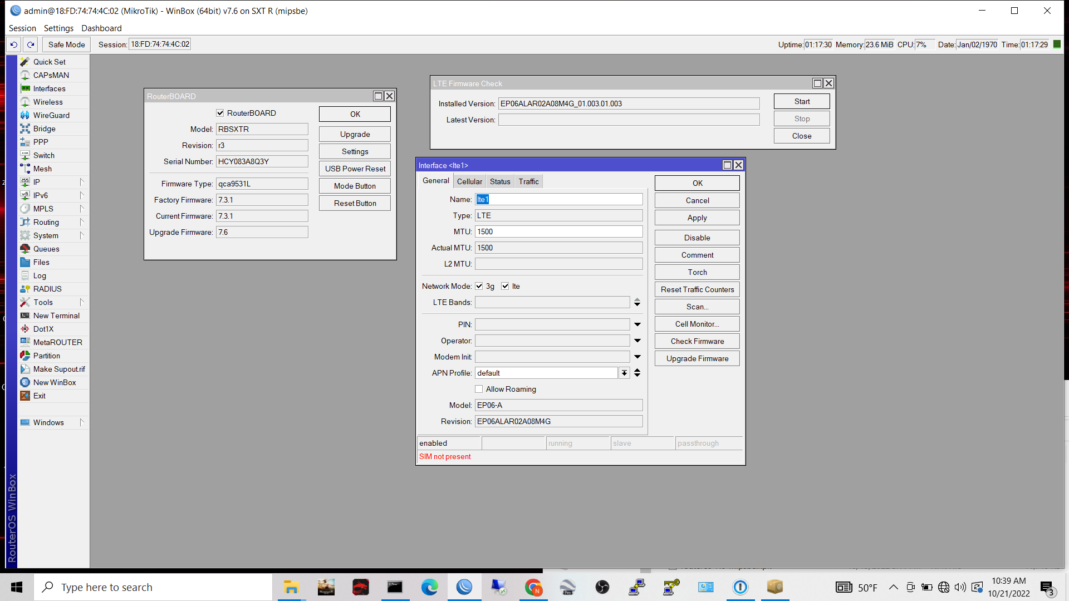Open the Session menu

click(x=23, y=28)
